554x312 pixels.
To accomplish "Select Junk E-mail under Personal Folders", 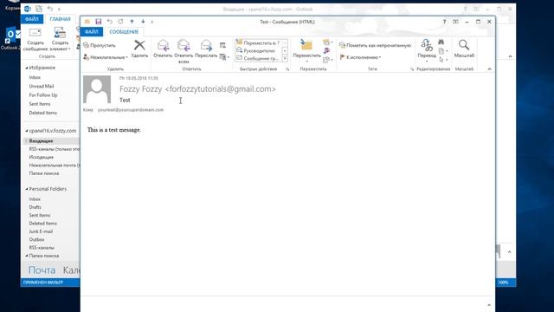I will coord(41,231).
